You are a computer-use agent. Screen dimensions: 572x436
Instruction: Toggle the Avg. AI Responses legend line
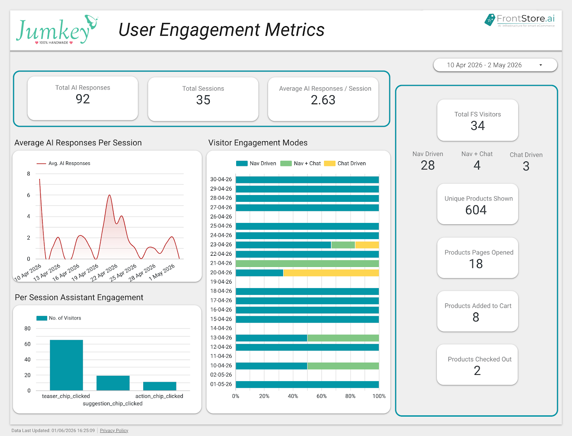click(41, 164)
